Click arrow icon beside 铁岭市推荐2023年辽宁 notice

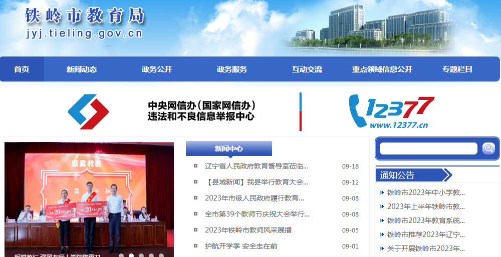pyautogui.click(x=382, y=234)
